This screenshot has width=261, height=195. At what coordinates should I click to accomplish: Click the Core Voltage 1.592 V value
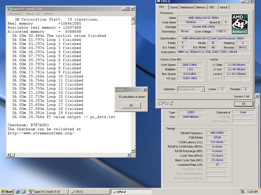tap(221, 31)
